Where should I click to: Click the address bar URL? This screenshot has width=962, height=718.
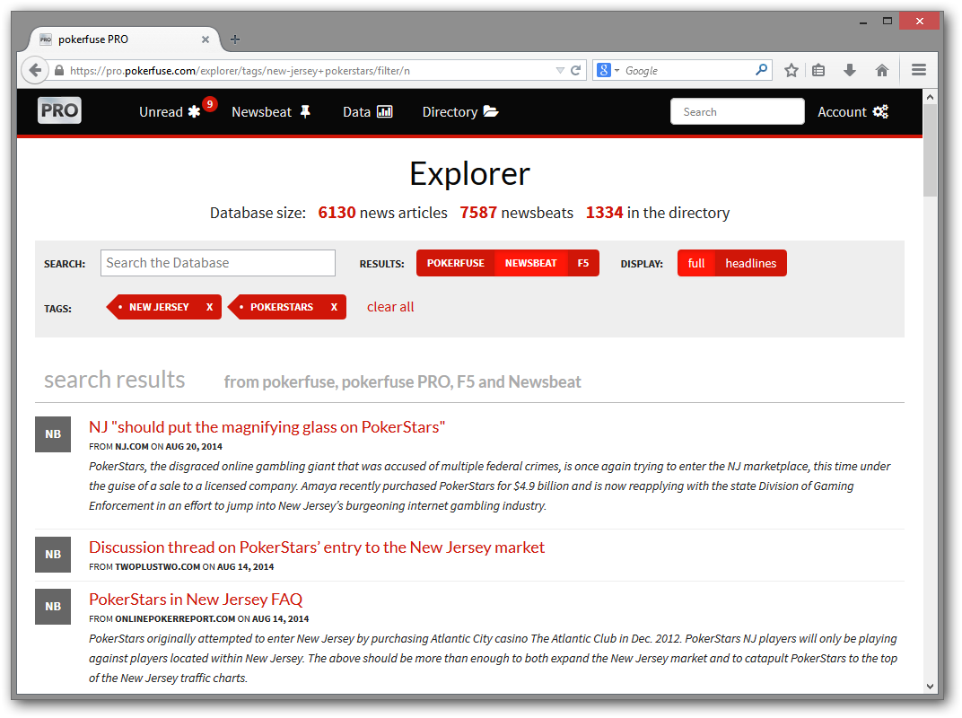click(x=240, y=71)
